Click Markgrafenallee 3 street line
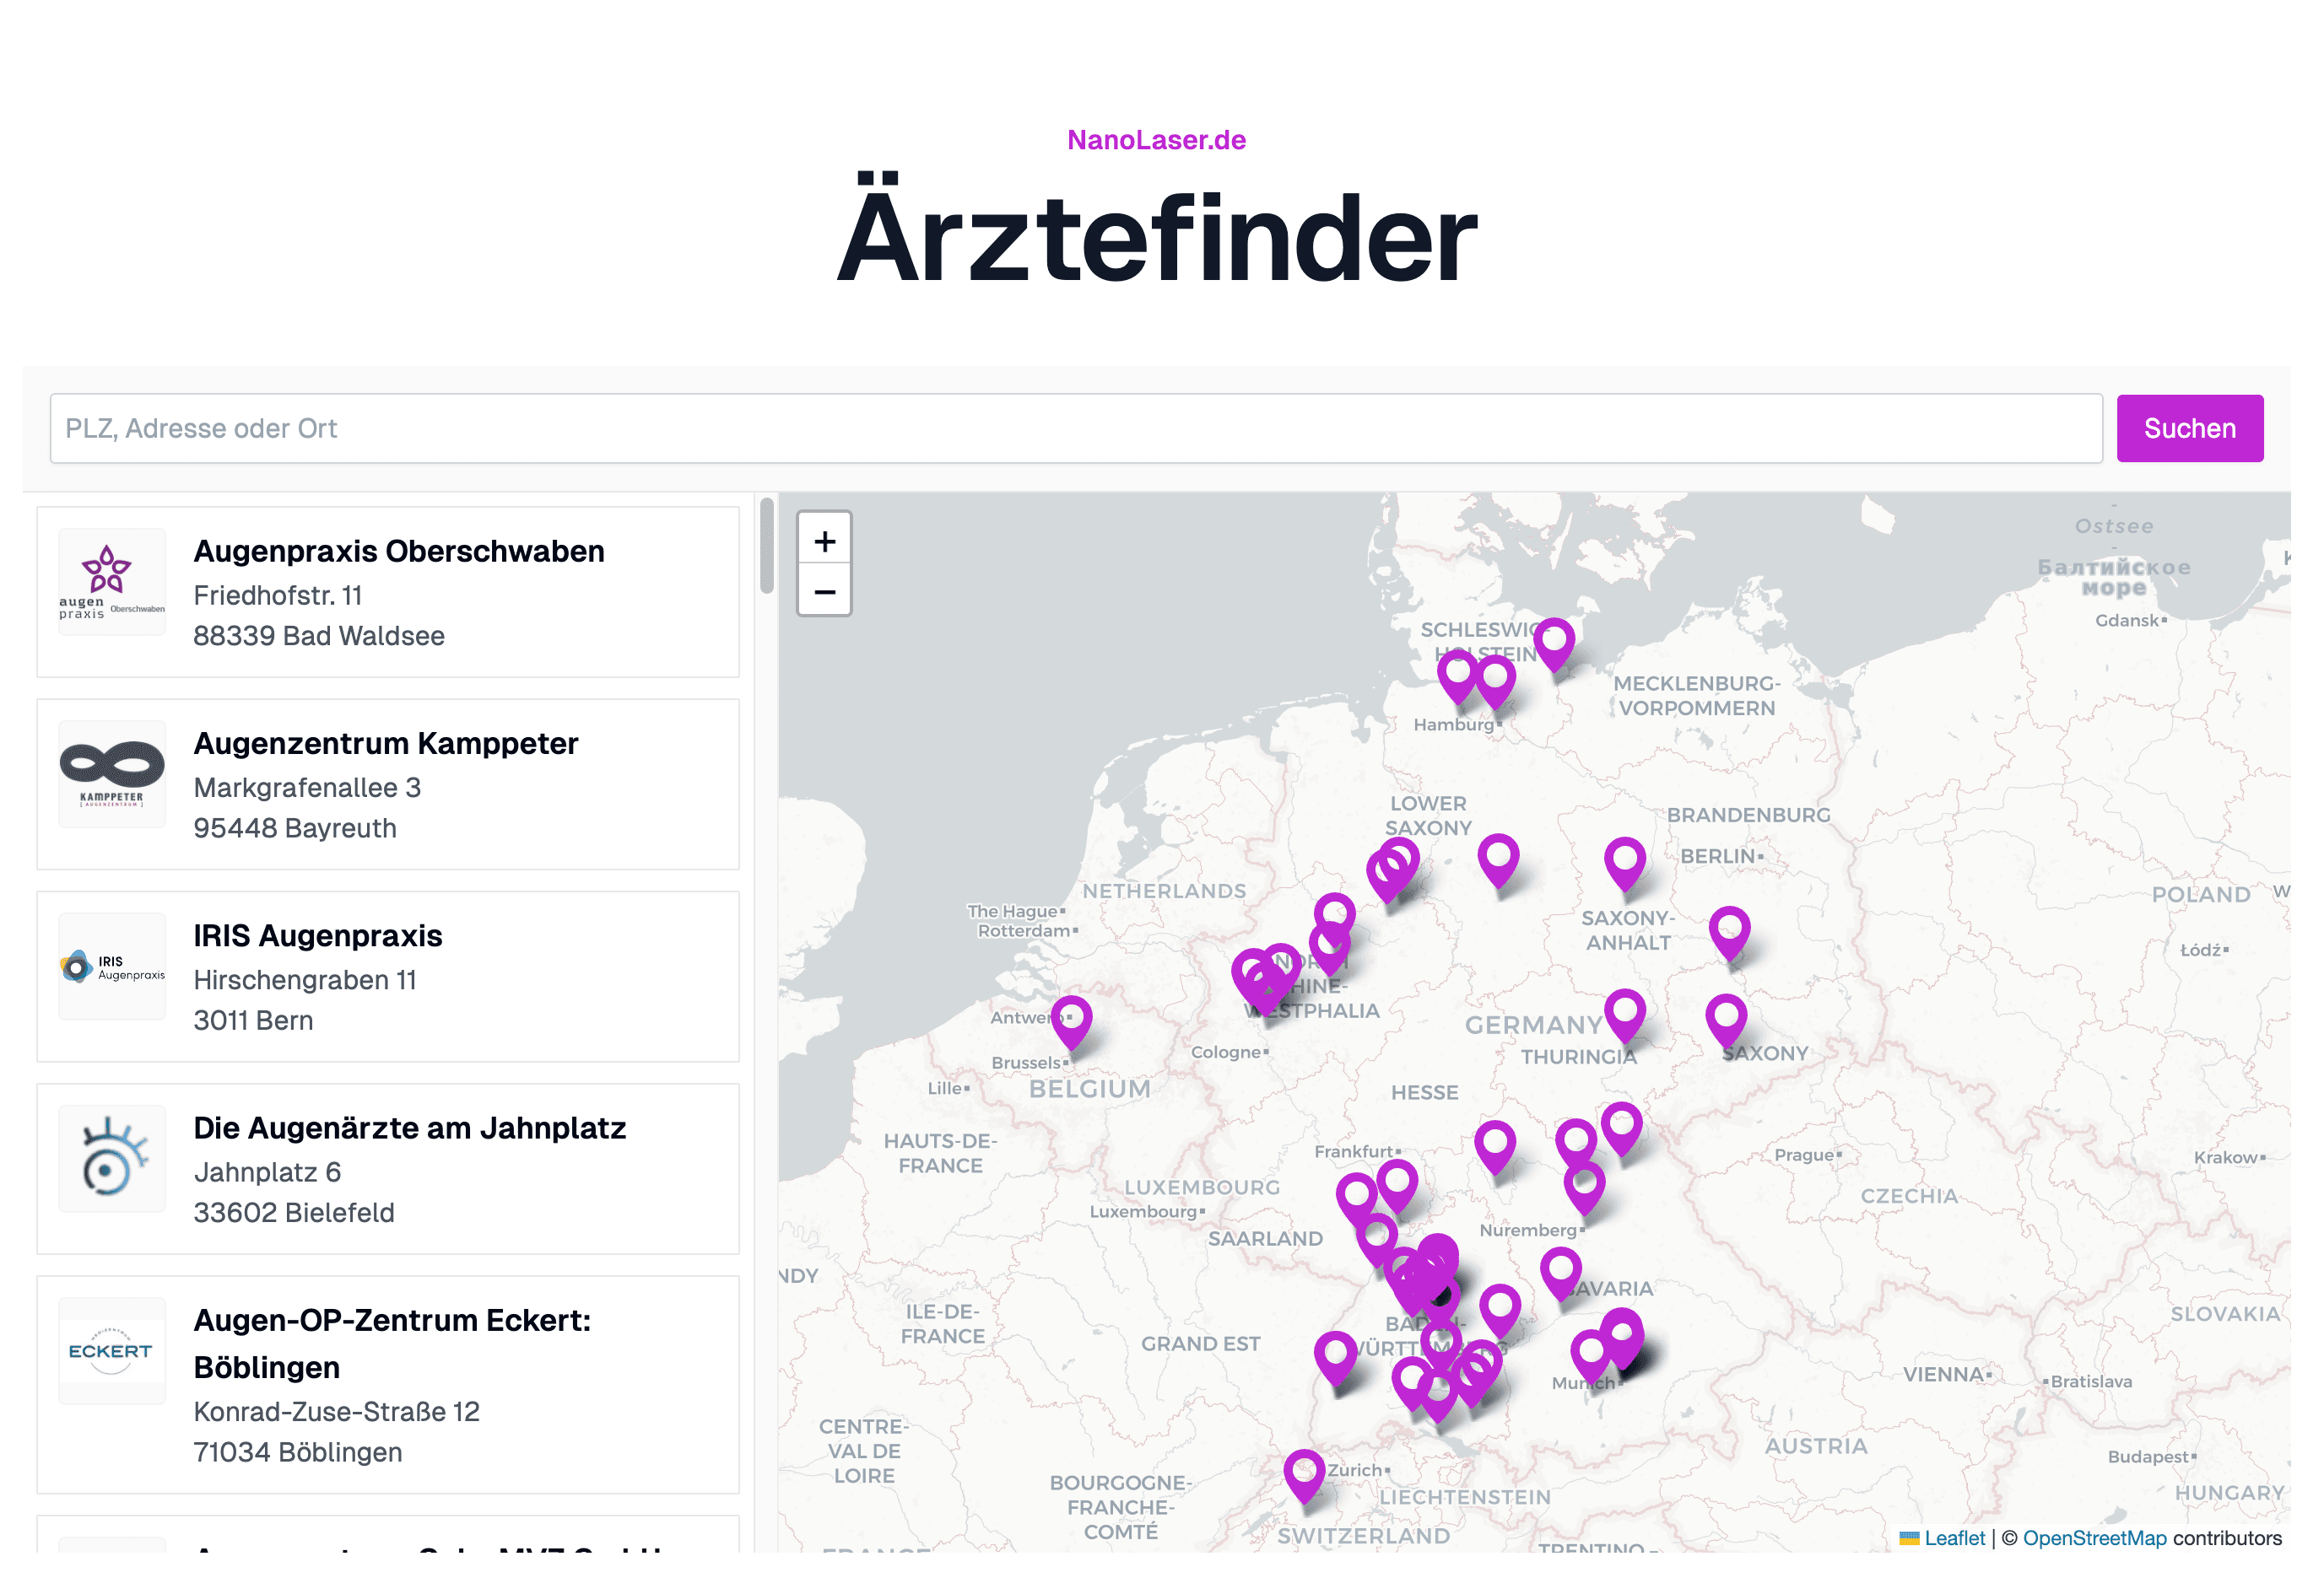This screenshot has width=2324, height=1594. (307, 788)
